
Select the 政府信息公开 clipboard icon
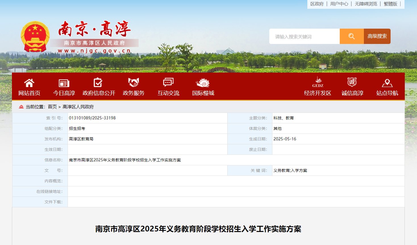[x=98, y=83]
